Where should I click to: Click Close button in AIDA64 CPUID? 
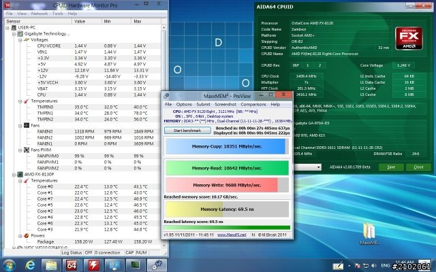[418, 167]
